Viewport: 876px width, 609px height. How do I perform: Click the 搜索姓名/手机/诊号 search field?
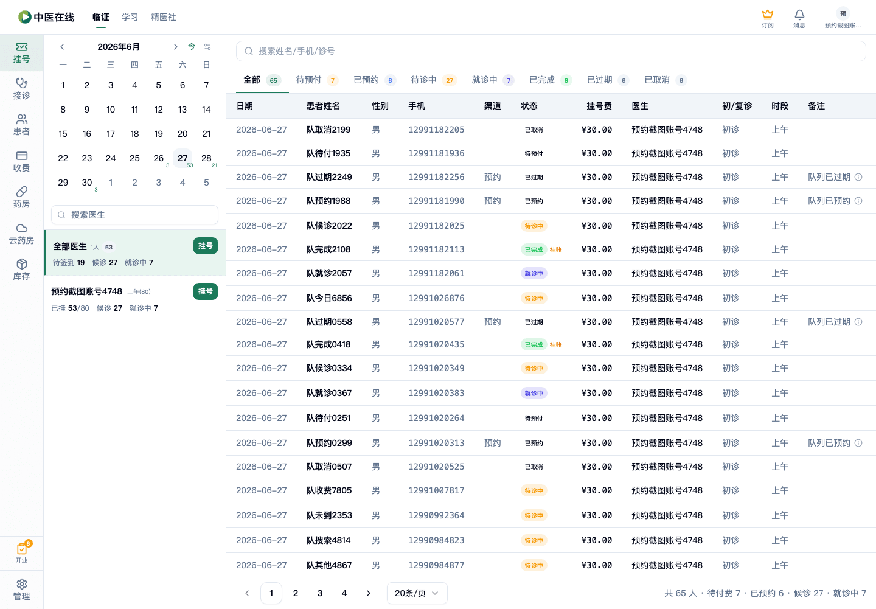click(551, 51)
